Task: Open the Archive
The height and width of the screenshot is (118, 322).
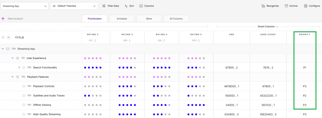Action: pos(291,6)
